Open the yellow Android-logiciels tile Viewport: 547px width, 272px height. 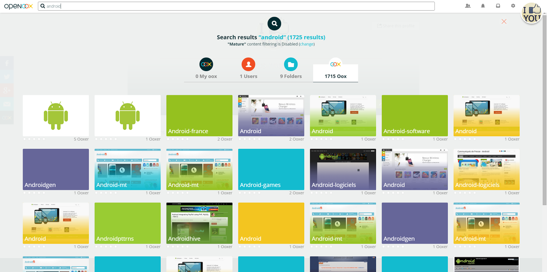point(486,169)
